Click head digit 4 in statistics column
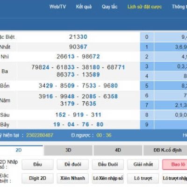This screenshot has height=187, width=187. 147,76
